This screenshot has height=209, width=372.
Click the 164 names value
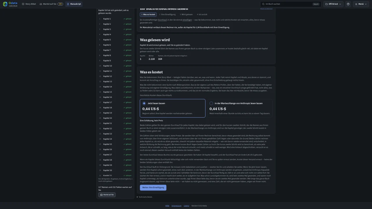tap(160, 59)
